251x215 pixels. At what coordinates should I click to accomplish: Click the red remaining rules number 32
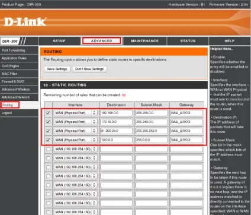click(124, 95)
